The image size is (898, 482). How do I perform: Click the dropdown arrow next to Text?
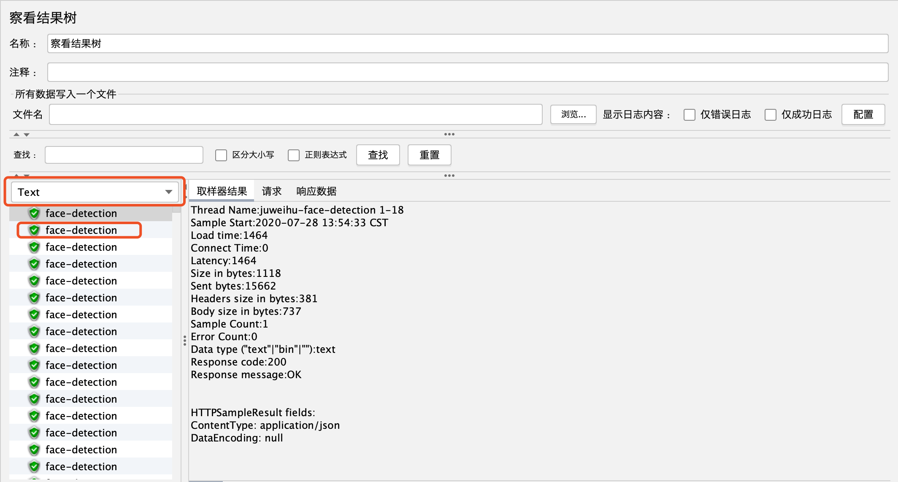(x=168, y=192)
